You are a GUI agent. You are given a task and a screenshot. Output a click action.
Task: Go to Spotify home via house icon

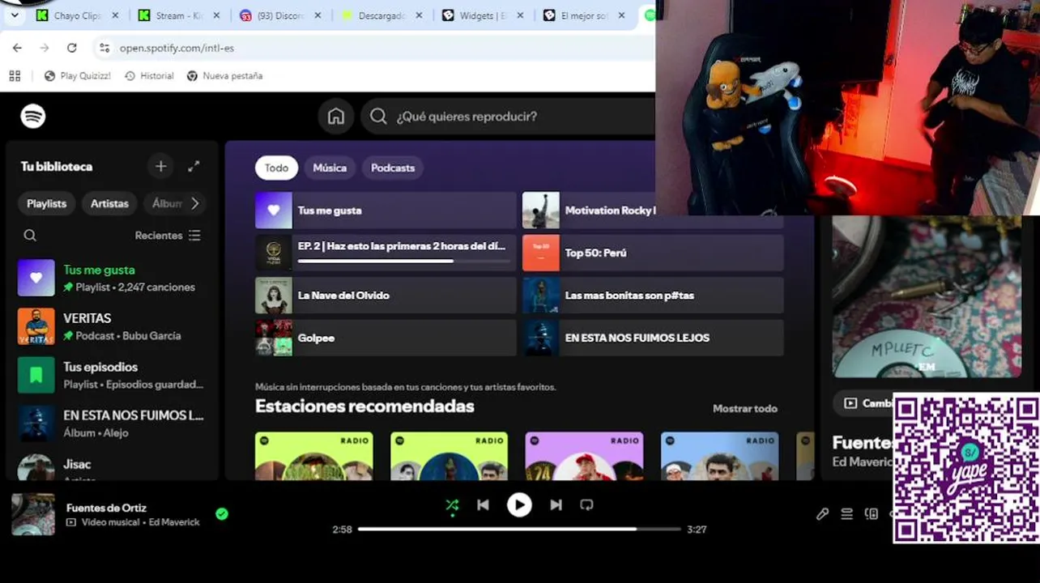[336, 117]
